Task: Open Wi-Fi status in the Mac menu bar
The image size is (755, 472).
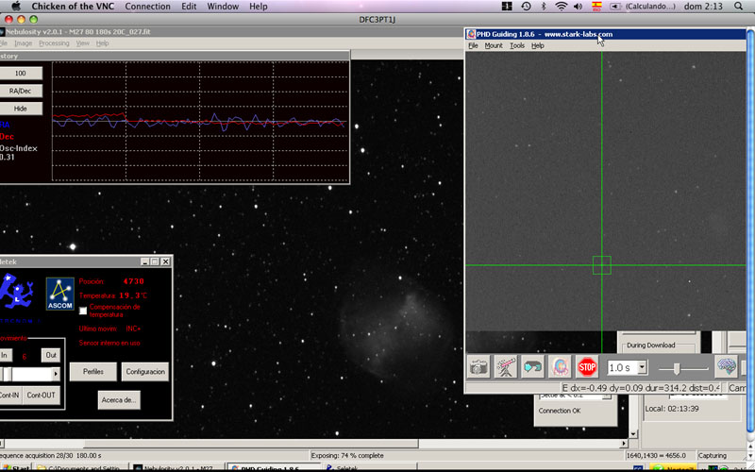Action: (x=562, y=7)
